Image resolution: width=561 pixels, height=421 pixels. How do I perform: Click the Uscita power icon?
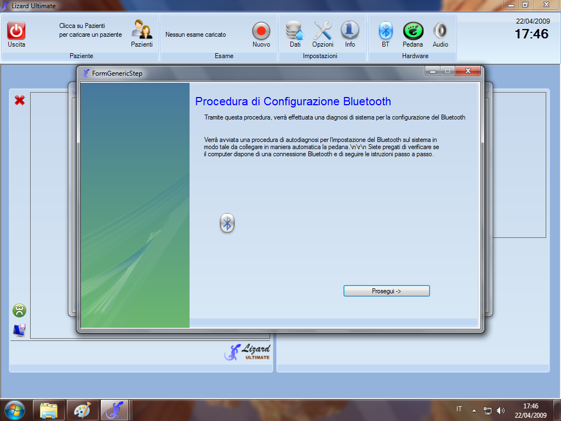pyautogui.click(x=16, y=31)
